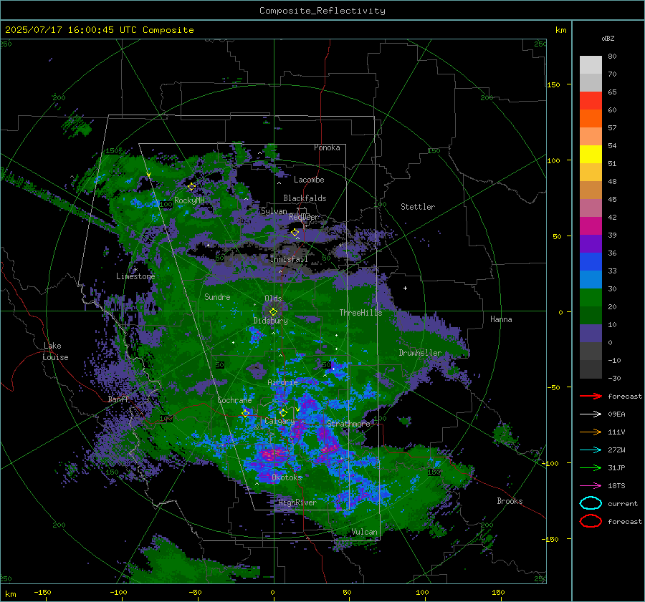Click the -150 tick on bottom axis

(42, 592)
